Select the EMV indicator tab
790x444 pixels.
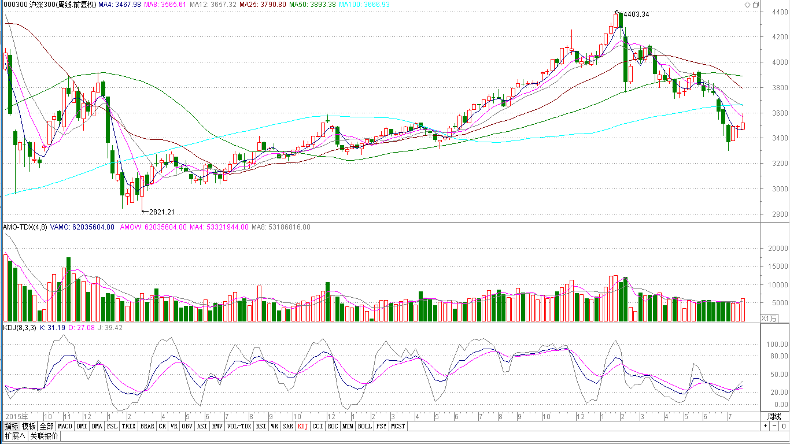tap(217, 426)
